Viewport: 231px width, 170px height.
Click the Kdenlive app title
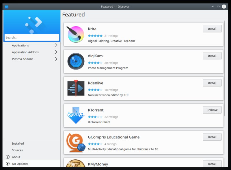pos(96,83)
